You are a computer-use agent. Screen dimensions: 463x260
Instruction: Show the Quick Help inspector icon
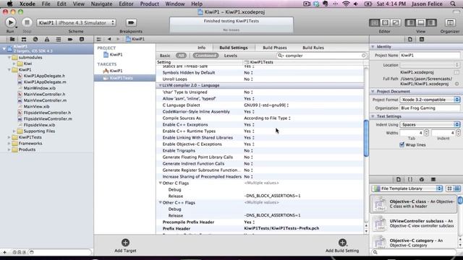tap(422, 39)
